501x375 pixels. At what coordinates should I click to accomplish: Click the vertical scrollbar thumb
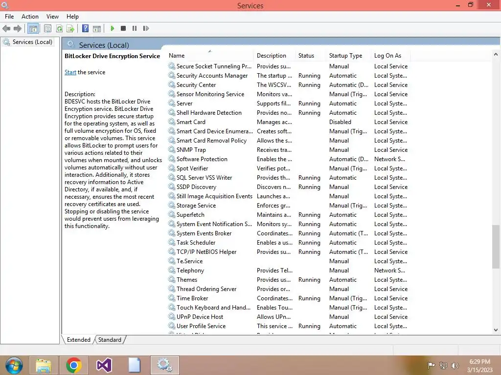(496, 247)
